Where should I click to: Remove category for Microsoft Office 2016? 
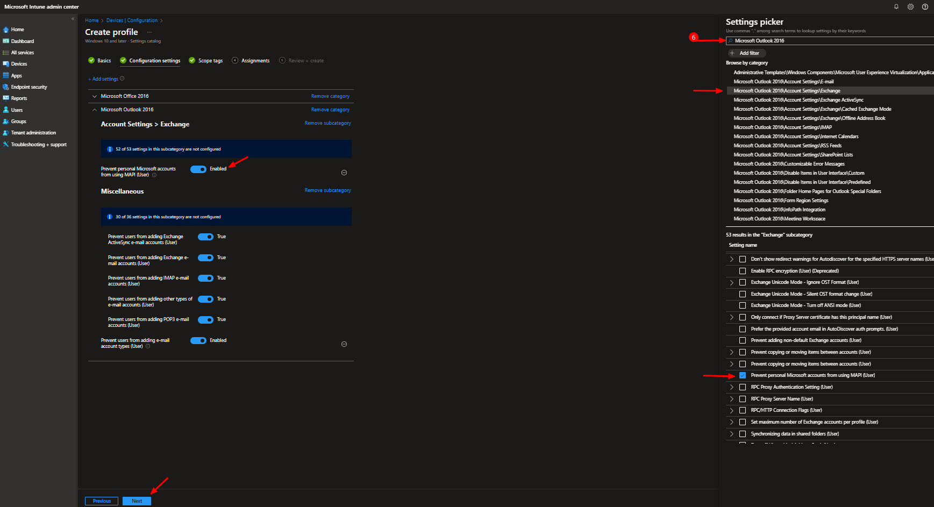coord(330,96)
